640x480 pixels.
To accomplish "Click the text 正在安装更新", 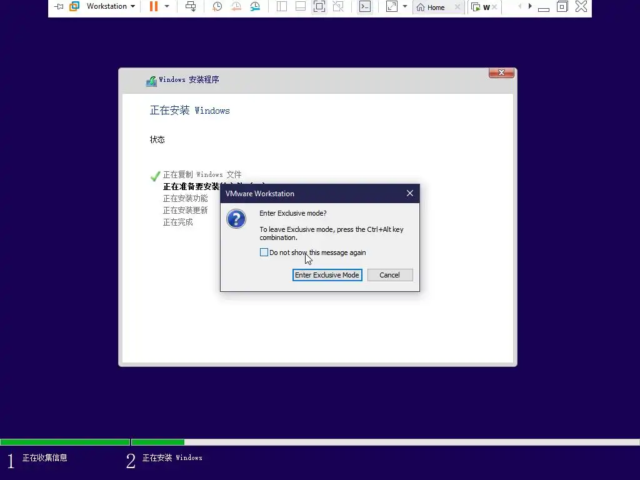I will coord(185,210).
